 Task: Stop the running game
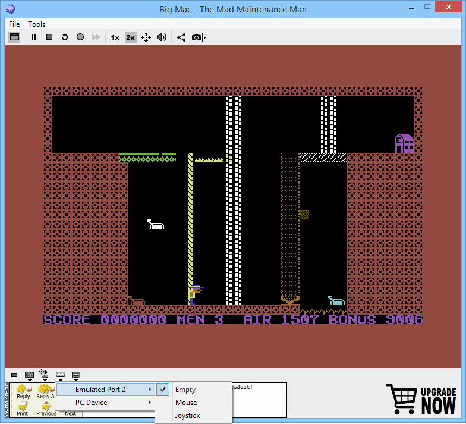(49, 37)
